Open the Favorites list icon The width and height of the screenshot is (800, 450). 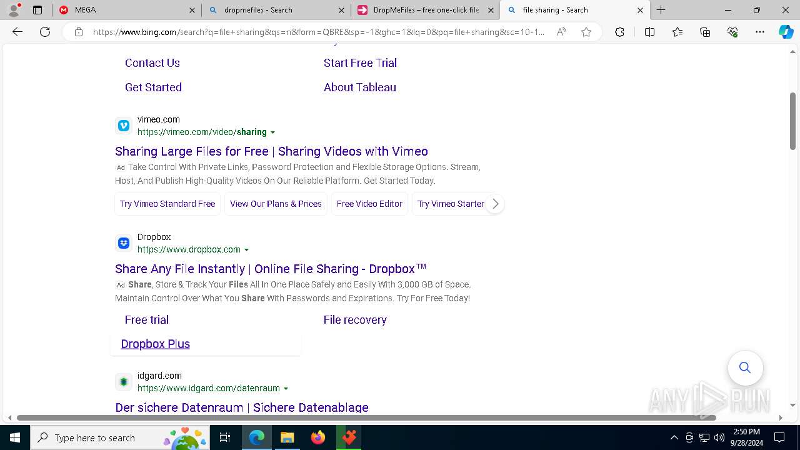pos(677,32)
